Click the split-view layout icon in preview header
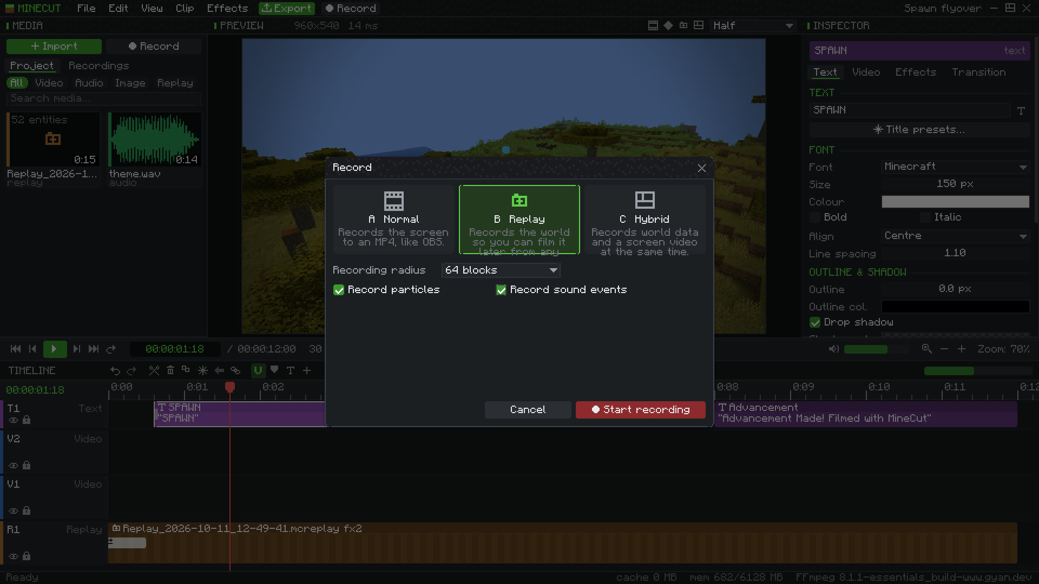 (699, 25)
